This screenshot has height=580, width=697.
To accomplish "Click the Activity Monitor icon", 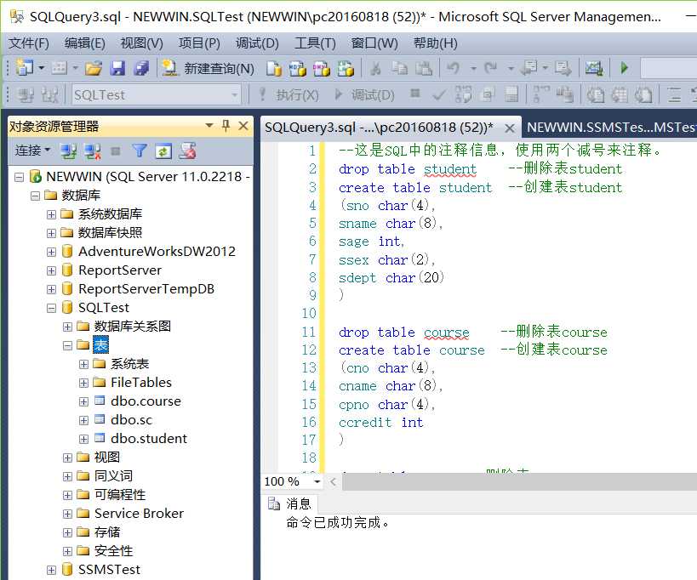I will 593,68.
